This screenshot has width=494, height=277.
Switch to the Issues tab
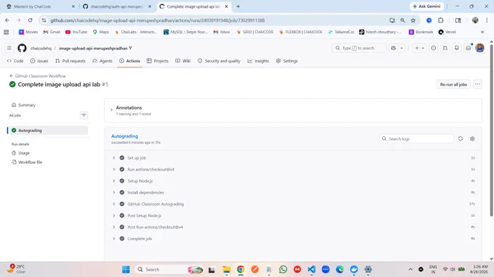pyautogui.click(x=39, y=61)
